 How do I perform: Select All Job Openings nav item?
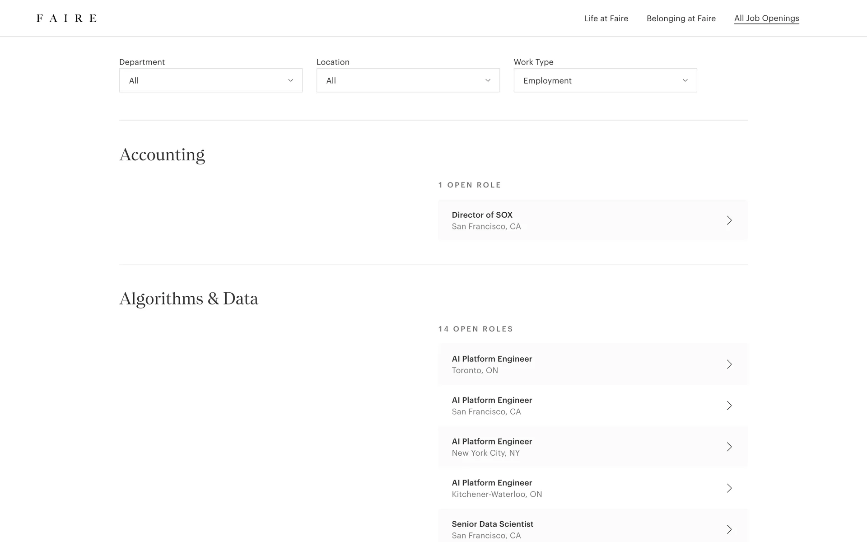pyautogui.click(x=766, y=19)
